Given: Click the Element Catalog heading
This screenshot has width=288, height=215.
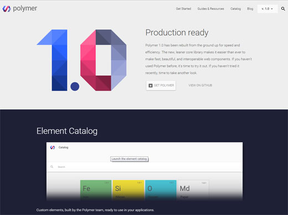Looking at the screenshot, I should pos(67,131).
